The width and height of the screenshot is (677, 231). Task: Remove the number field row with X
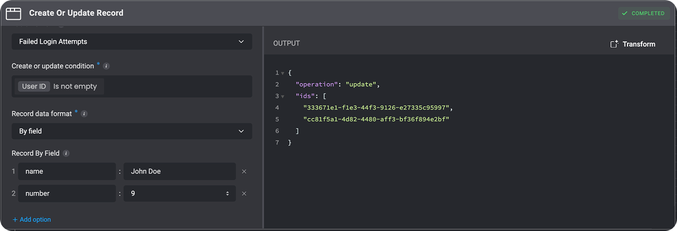(244, 194)
